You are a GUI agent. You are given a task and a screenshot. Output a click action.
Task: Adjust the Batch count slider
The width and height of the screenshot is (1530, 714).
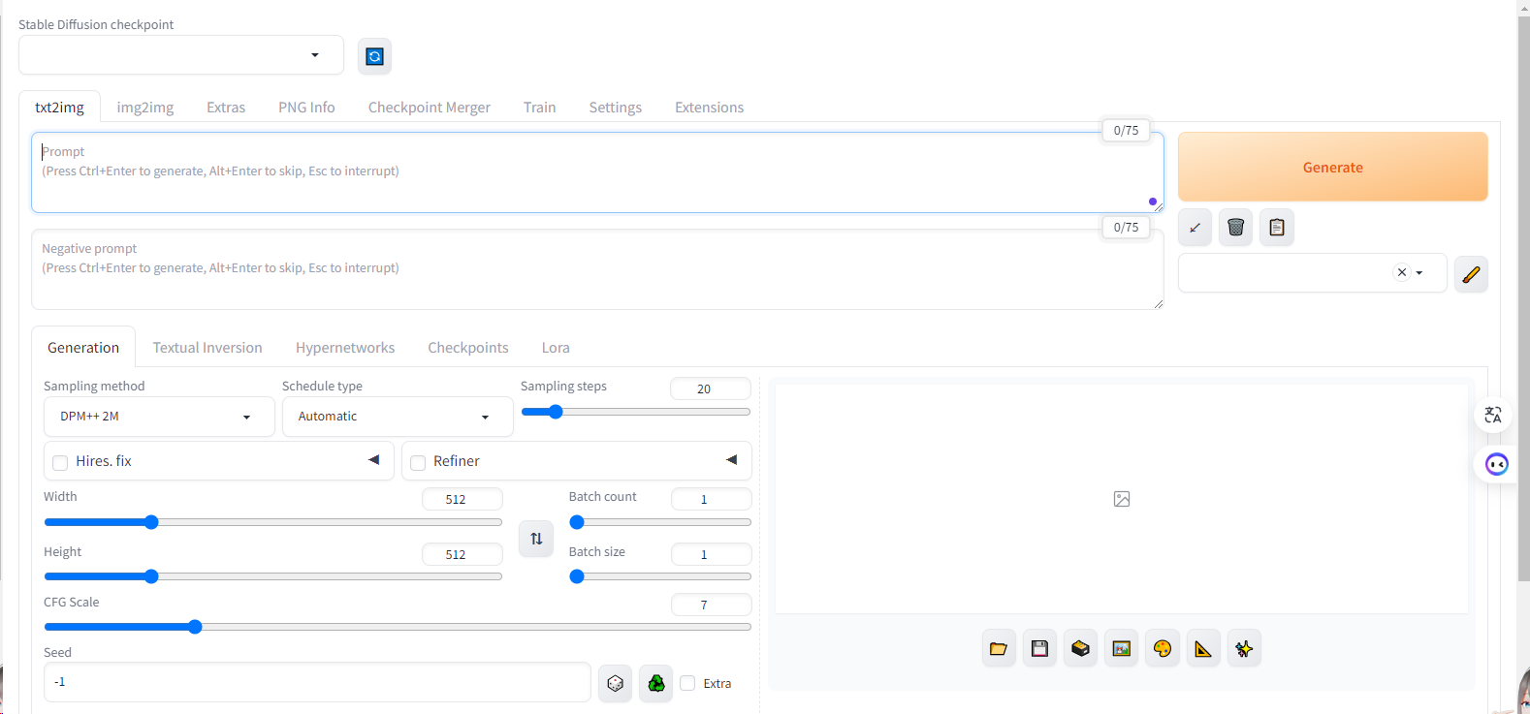click(x=660, y=522)
